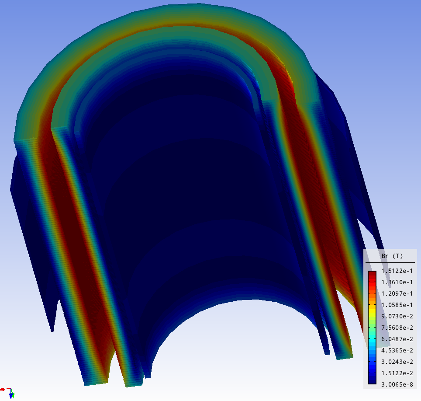Click the horizontal line under legend title
The image size is (421, 401).
point(390,262)
